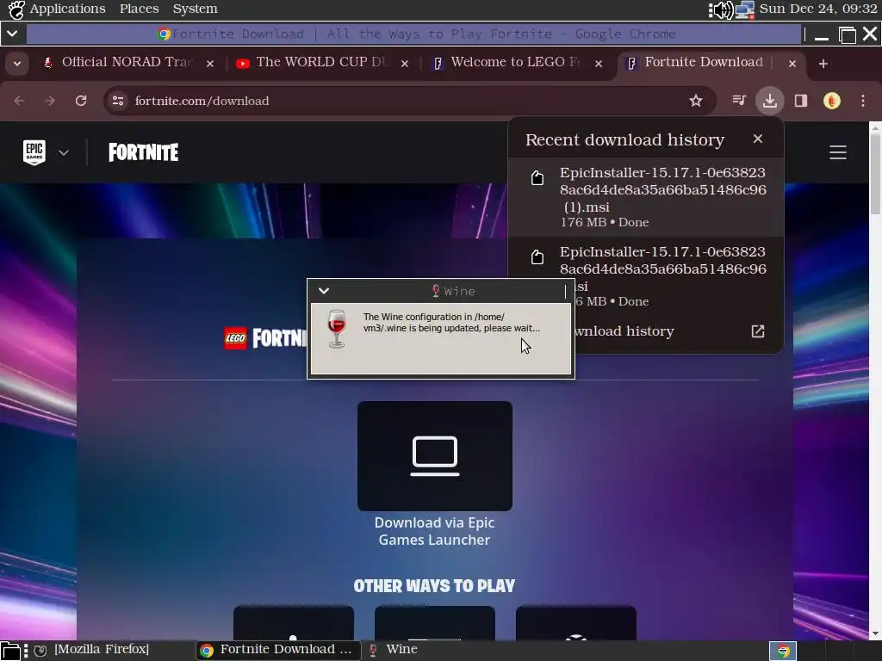Switch to Official NORAD Tracks tab
Image resolution: width=882 pixels, height=661 pixels.
click(127, 62)
